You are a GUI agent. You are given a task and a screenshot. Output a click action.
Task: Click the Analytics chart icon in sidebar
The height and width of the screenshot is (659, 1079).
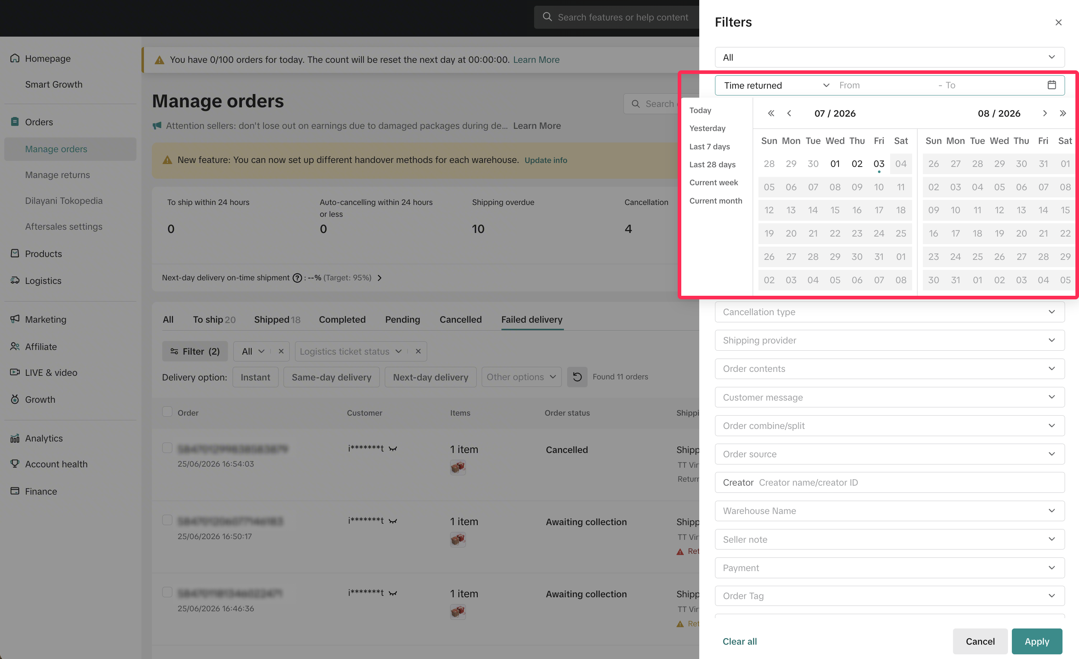click(15, 438)
